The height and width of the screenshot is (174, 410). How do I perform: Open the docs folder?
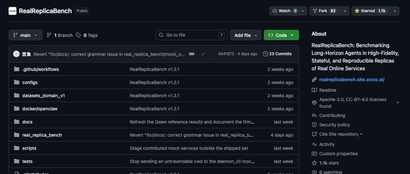27,122
